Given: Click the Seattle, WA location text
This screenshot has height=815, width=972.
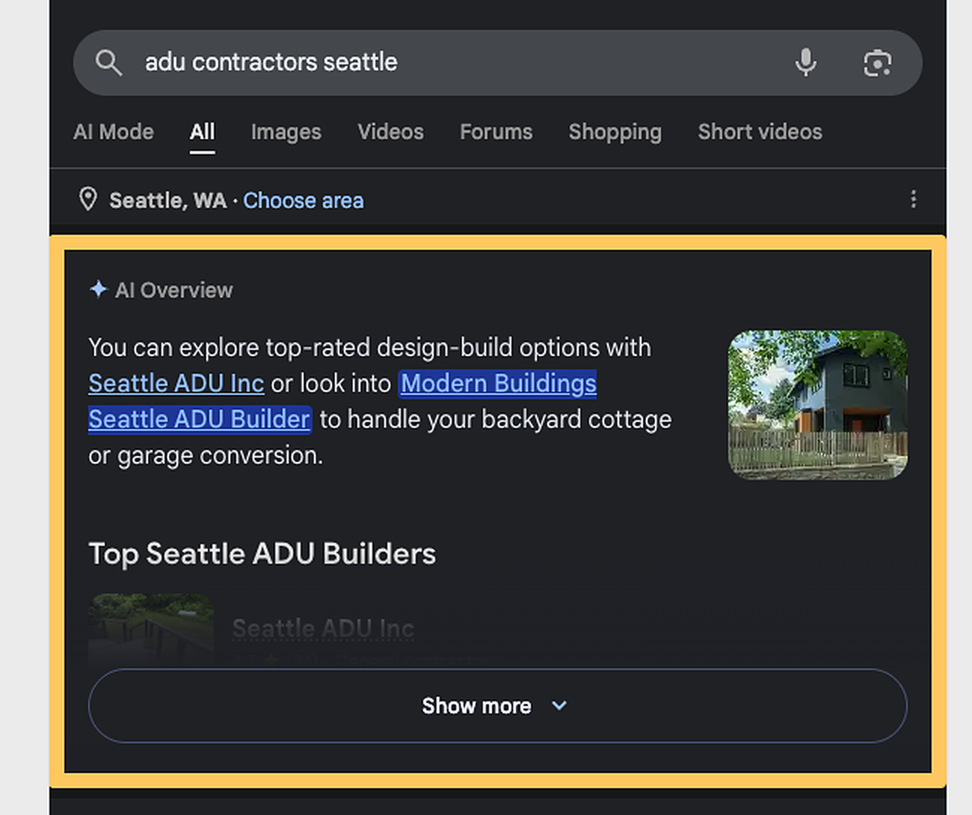Looking at the screenshot, I should coord(168,200).
